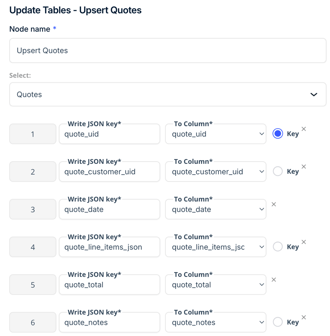Viewport: 330px width, 336px height.
Task: Edit the quote_total JSON key field
Action: click(x=109, y=284)
